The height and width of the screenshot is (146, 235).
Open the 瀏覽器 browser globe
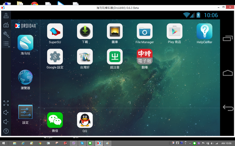[25, 77]
